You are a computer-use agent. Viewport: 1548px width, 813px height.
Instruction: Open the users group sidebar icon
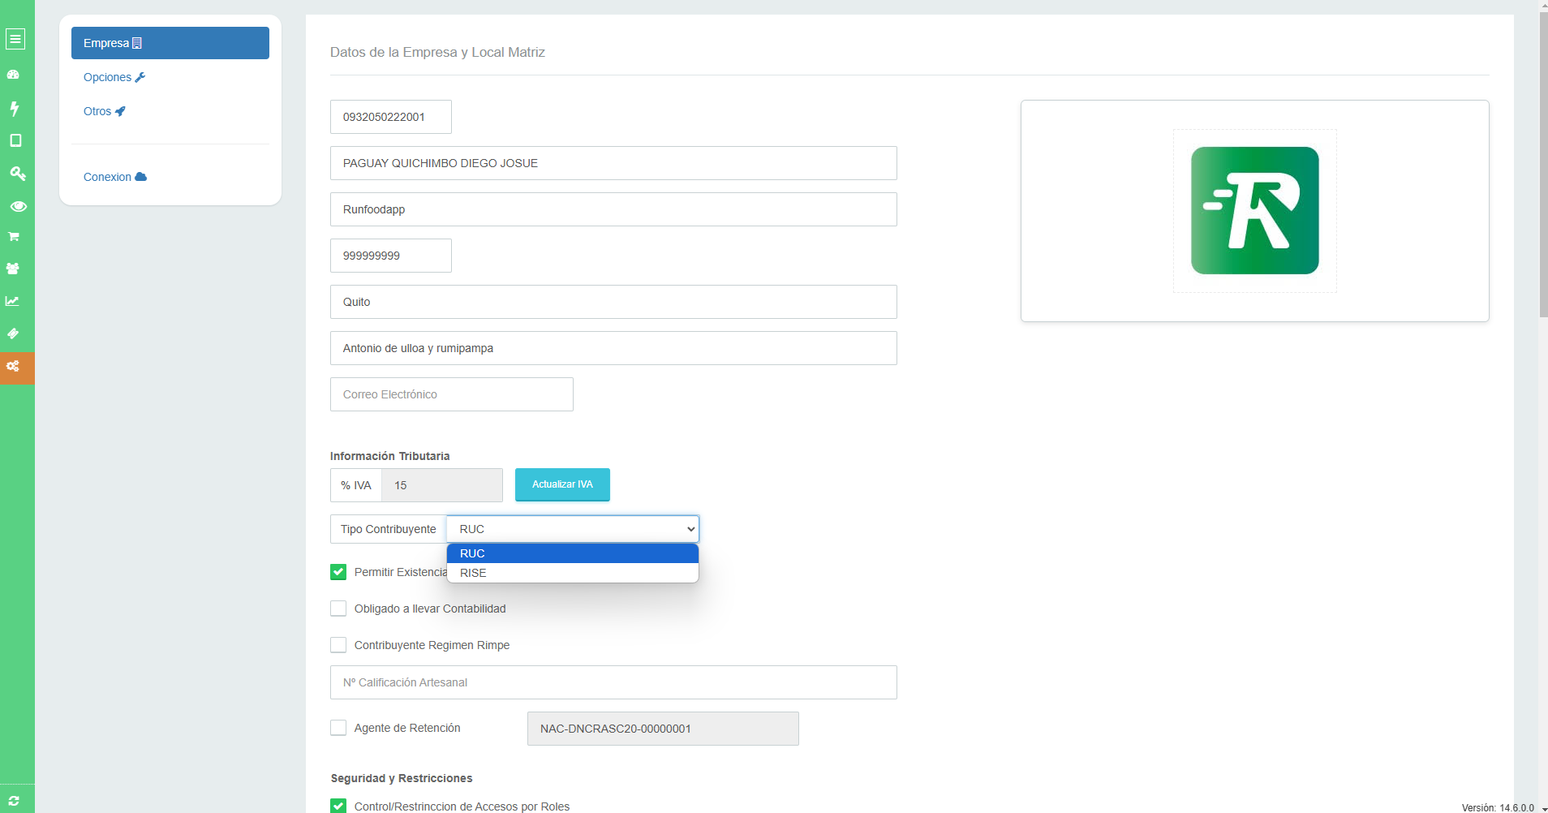tap(13, 269)
